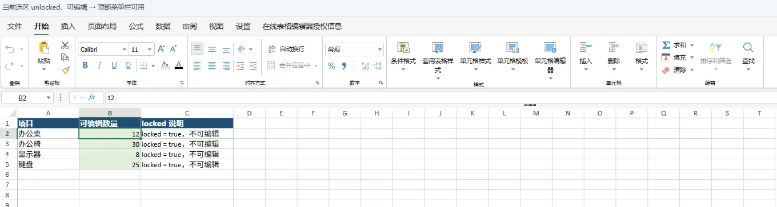Activate the Format Painter brush icon

65,70
